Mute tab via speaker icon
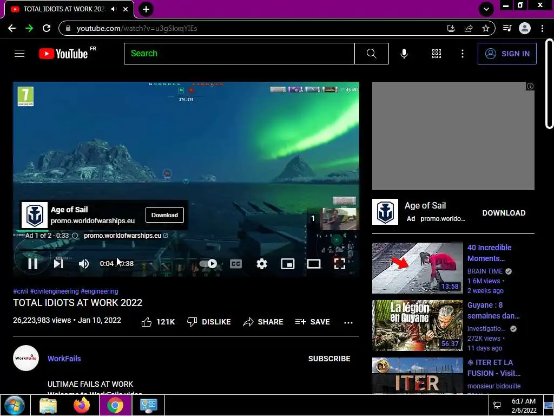 (114, 9)
